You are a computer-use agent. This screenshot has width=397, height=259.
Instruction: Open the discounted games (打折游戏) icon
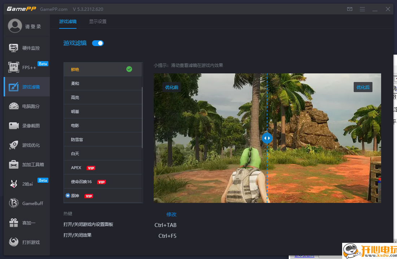(x=14, y=242)
